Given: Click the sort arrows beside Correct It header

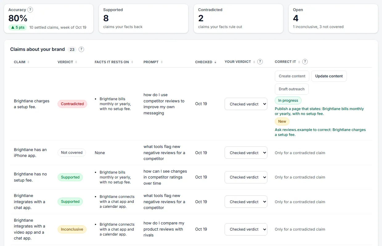Looking at the screenshot, I should [299, 62].
